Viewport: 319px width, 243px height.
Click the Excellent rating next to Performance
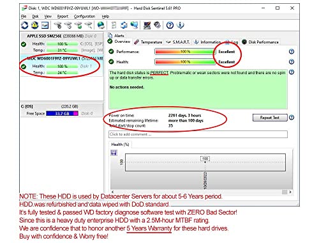click(x=226, y=52)
